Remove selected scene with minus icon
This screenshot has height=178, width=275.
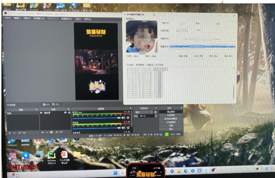pyautogui.click(x=14, y=133)
